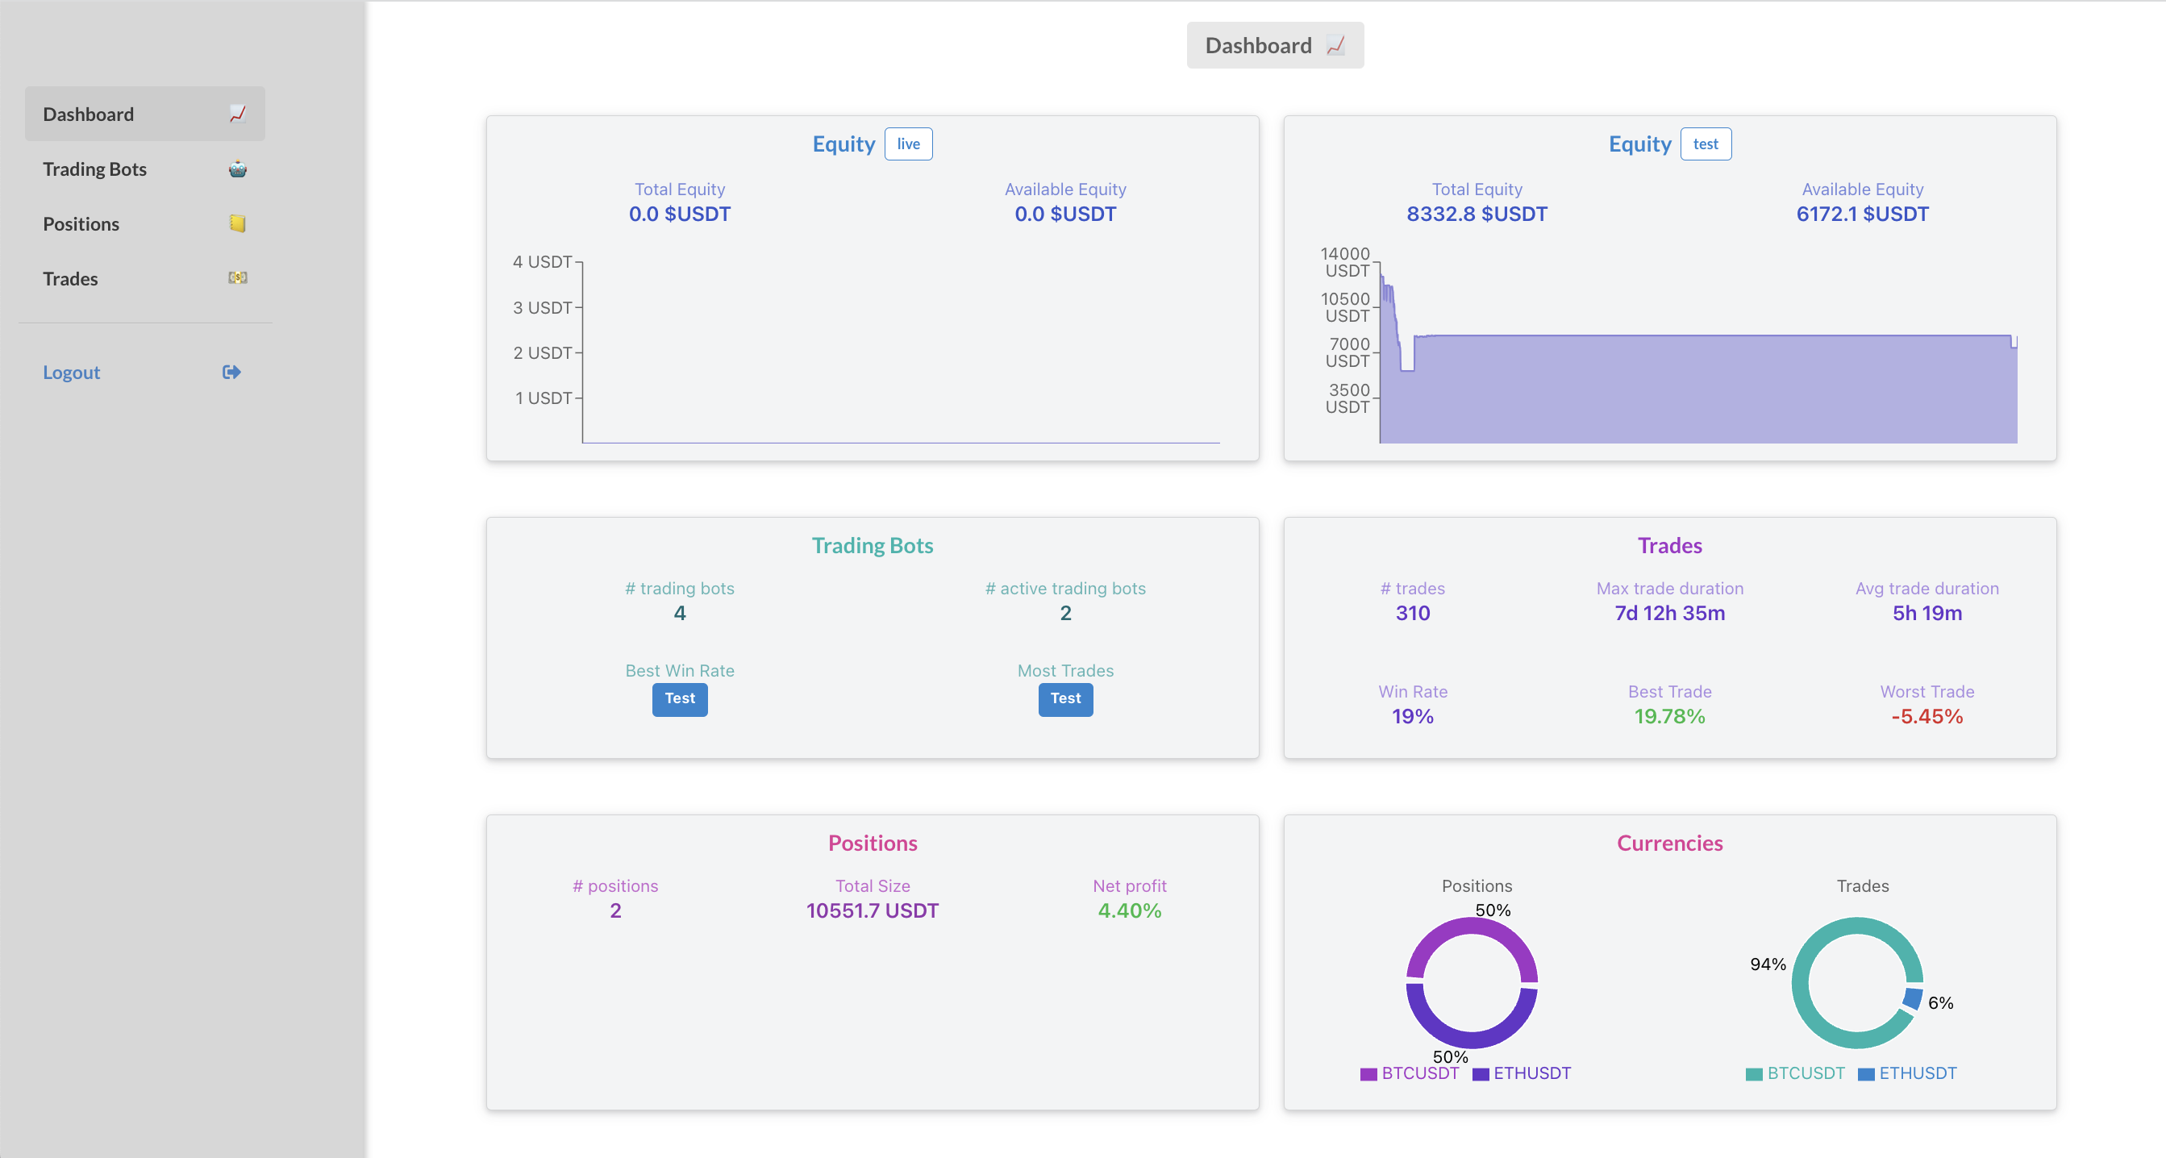Open the Test bot under Best Win Rate
The height and width of the screenshot is (1158, 2166).
click(680, 698)
